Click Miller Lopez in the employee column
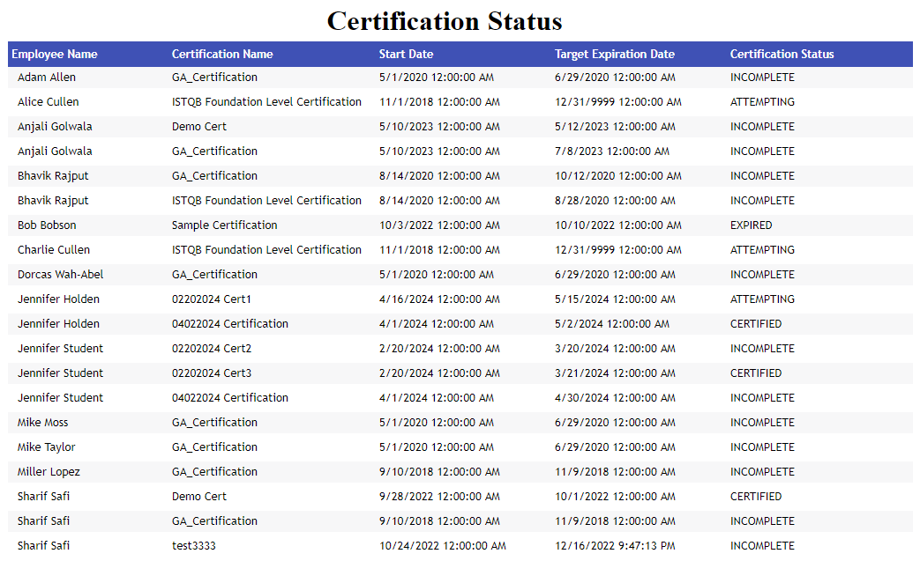 pos(49,472)
